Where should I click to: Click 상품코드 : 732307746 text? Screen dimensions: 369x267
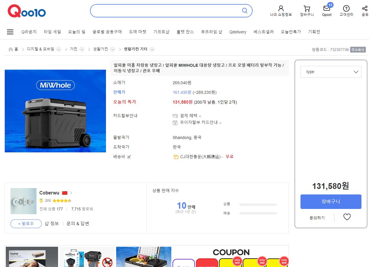[x=330, y=50]
